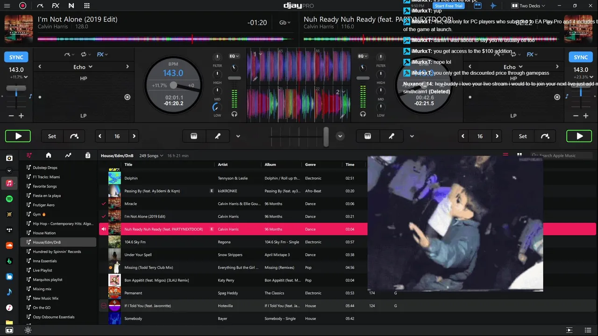Open right deck Echo effect dropdown
Screen dimensions: 598x336
513,67
